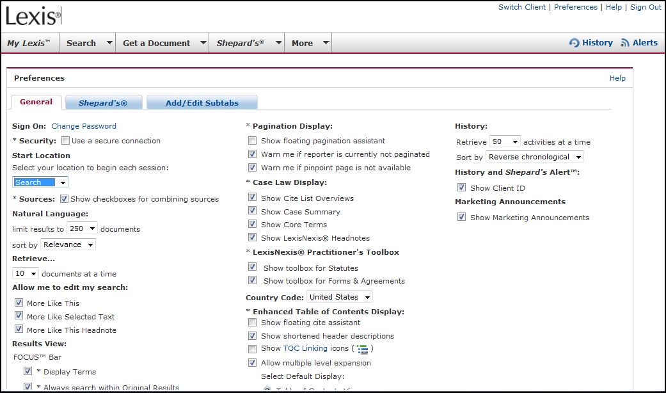666x393 pixels.
Task: Toggle Show floating pagination assistant
Action: tap(252, 141)
